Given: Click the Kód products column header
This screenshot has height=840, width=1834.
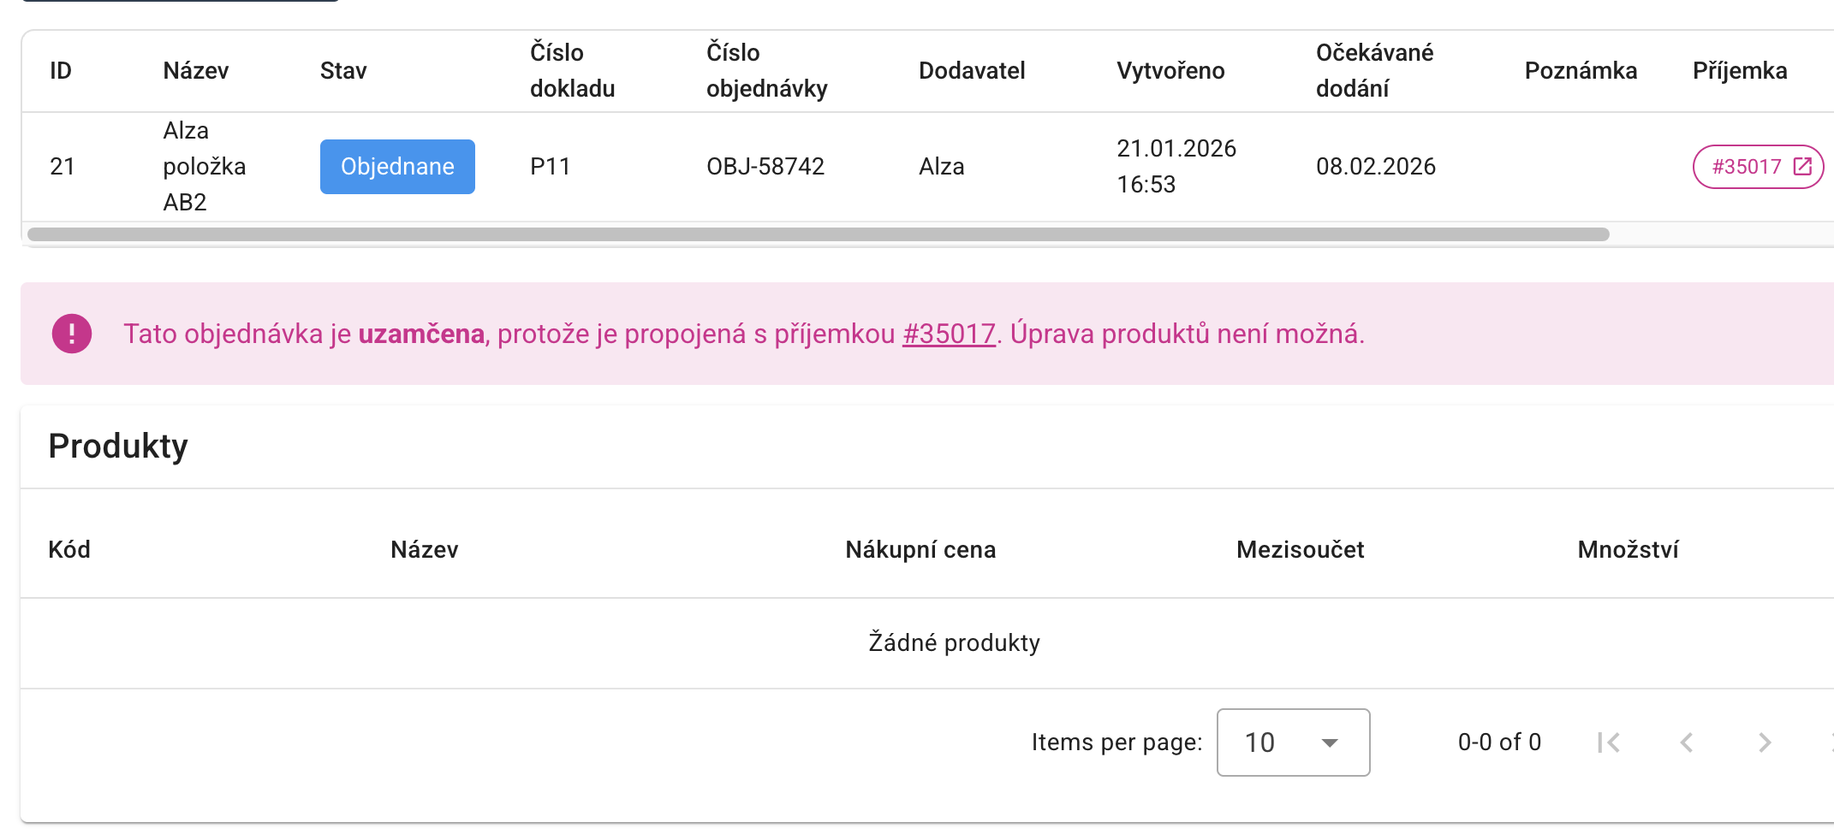Looking at the screenshot, I should click(69, 550).
